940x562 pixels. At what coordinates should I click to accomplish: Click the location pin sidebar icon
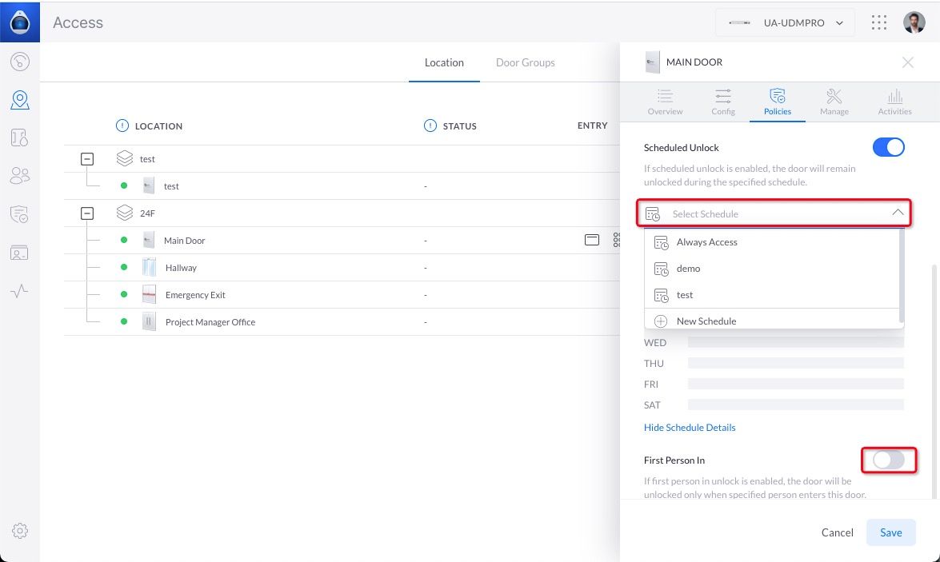point(20,100)
